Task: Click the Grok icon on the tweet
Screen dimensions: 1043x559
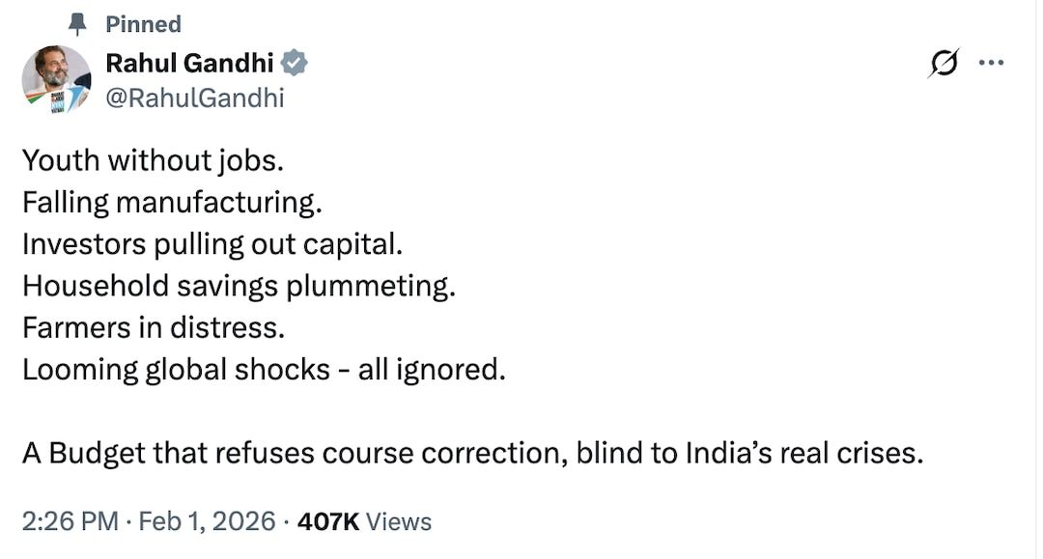Action: [944, 64]
